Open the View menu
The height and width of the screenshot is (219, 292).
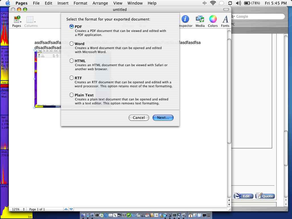(118, 3)
